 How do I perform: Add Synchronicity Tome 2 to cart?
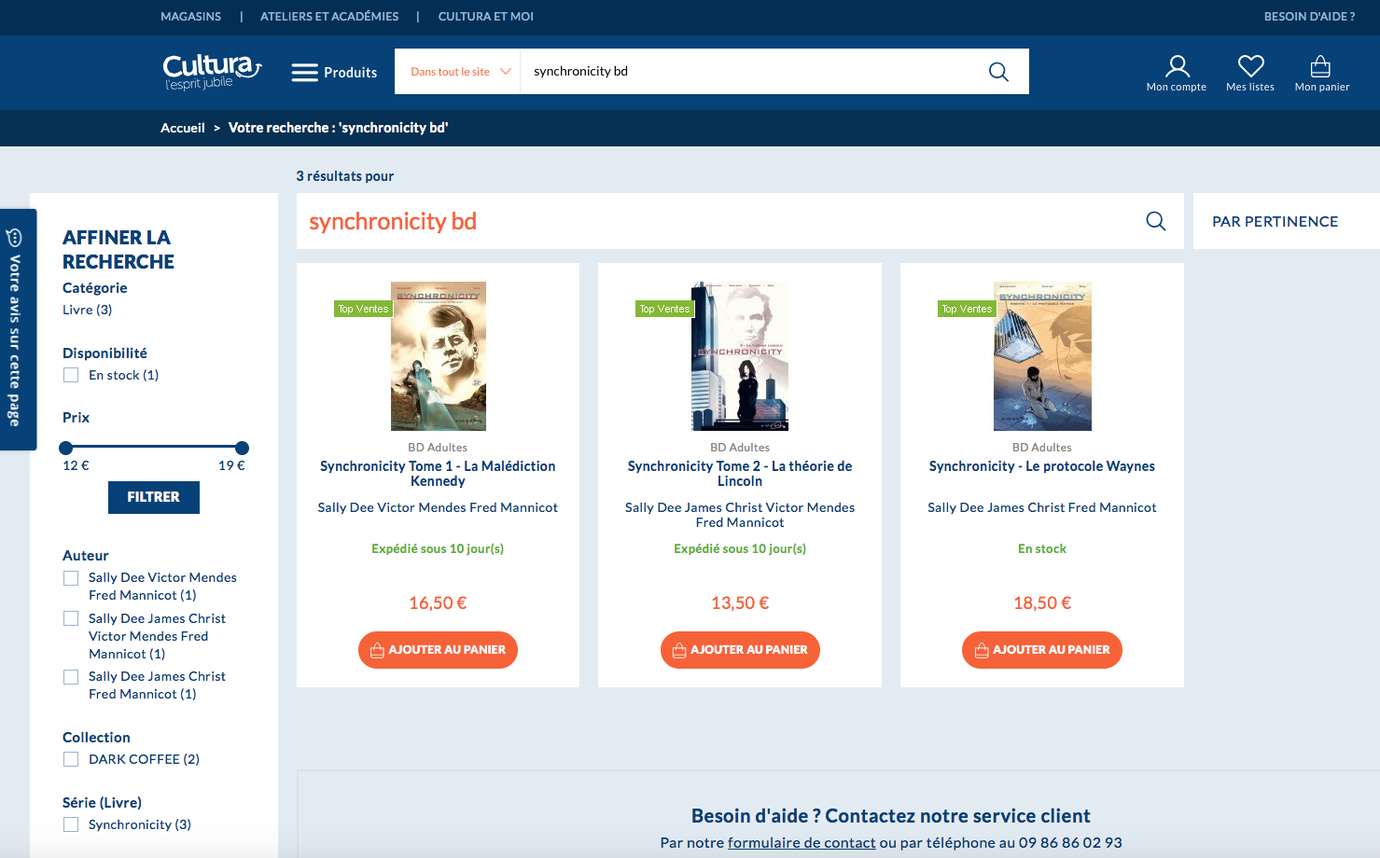coord(740,650)
